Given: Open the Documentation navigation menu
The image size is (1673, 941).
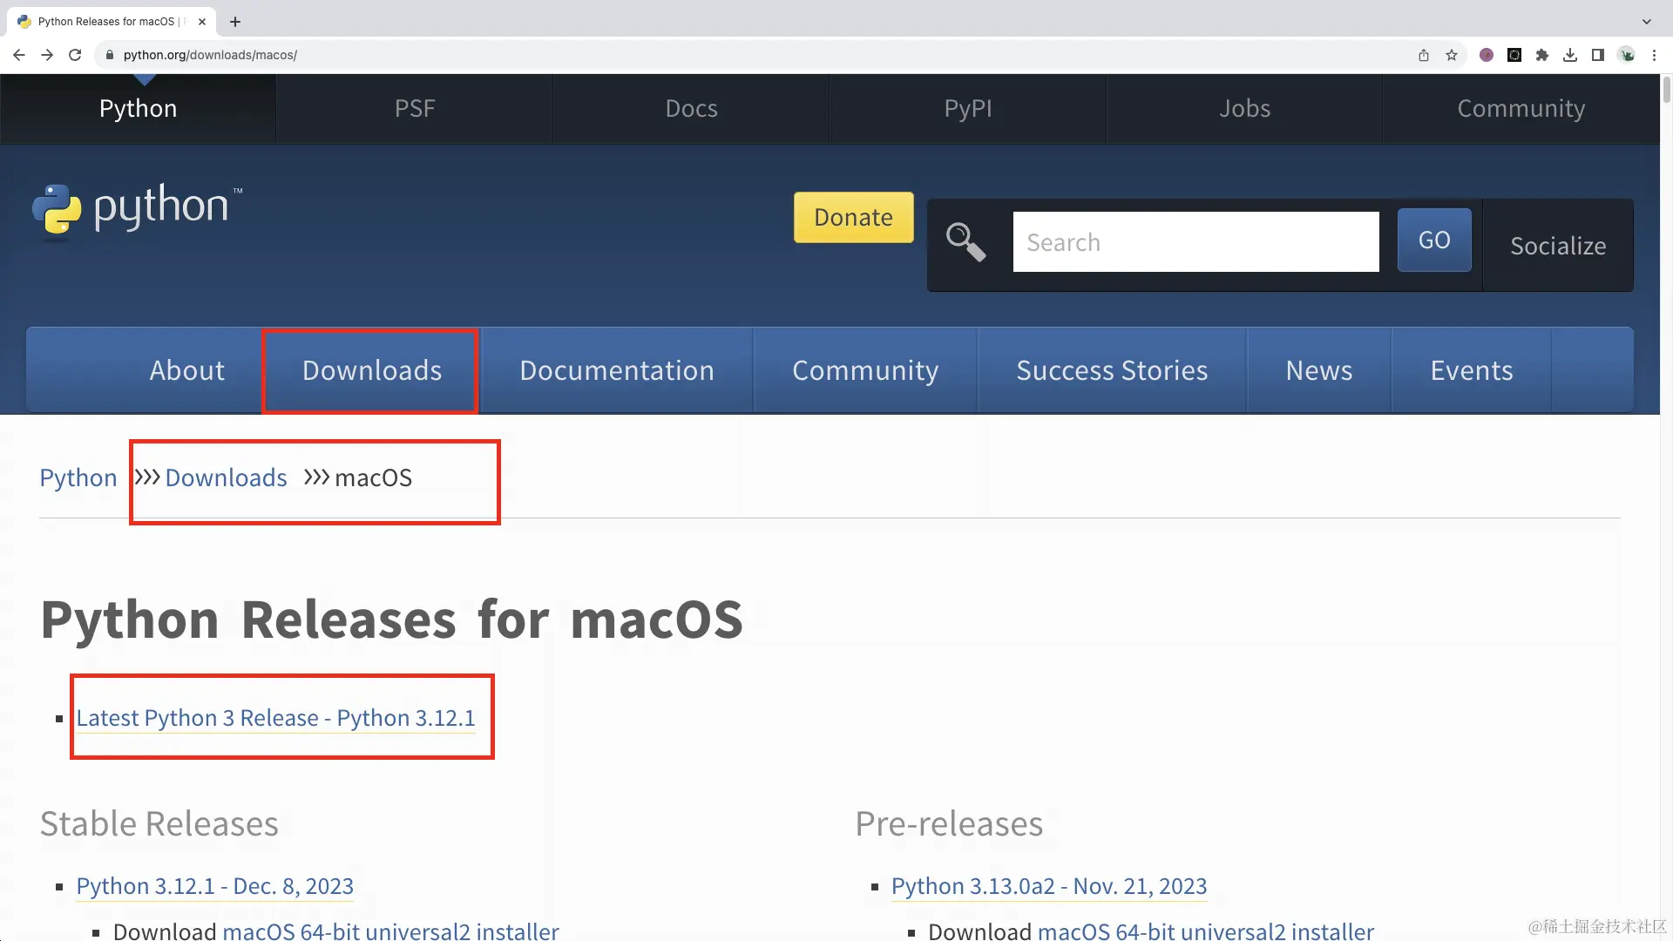Looking at the screenshot, I should pos(617,370).
